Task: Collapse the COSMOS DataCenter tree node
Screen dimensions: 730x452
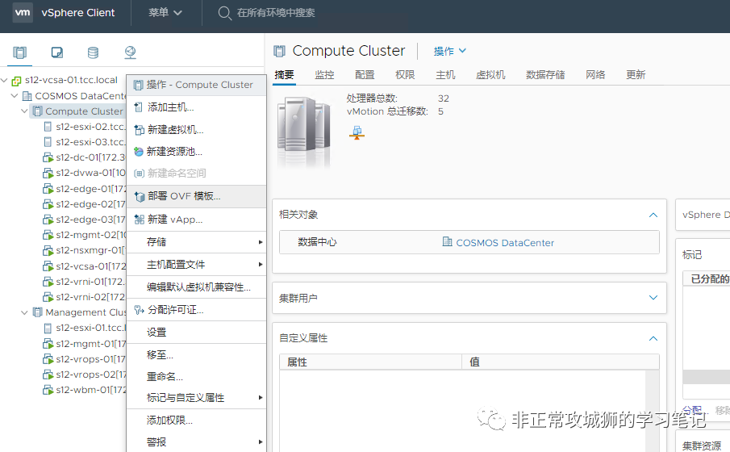Action: 15,96
